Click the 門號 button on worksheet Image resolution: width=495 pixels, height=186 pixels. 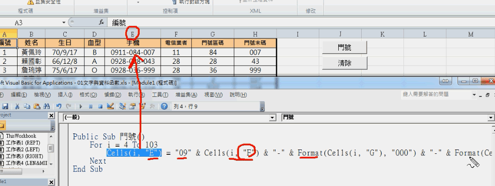(345, 48)
